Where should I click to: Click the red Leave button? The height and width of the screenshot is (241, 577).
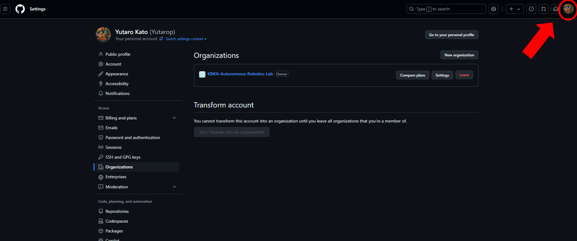464,75
